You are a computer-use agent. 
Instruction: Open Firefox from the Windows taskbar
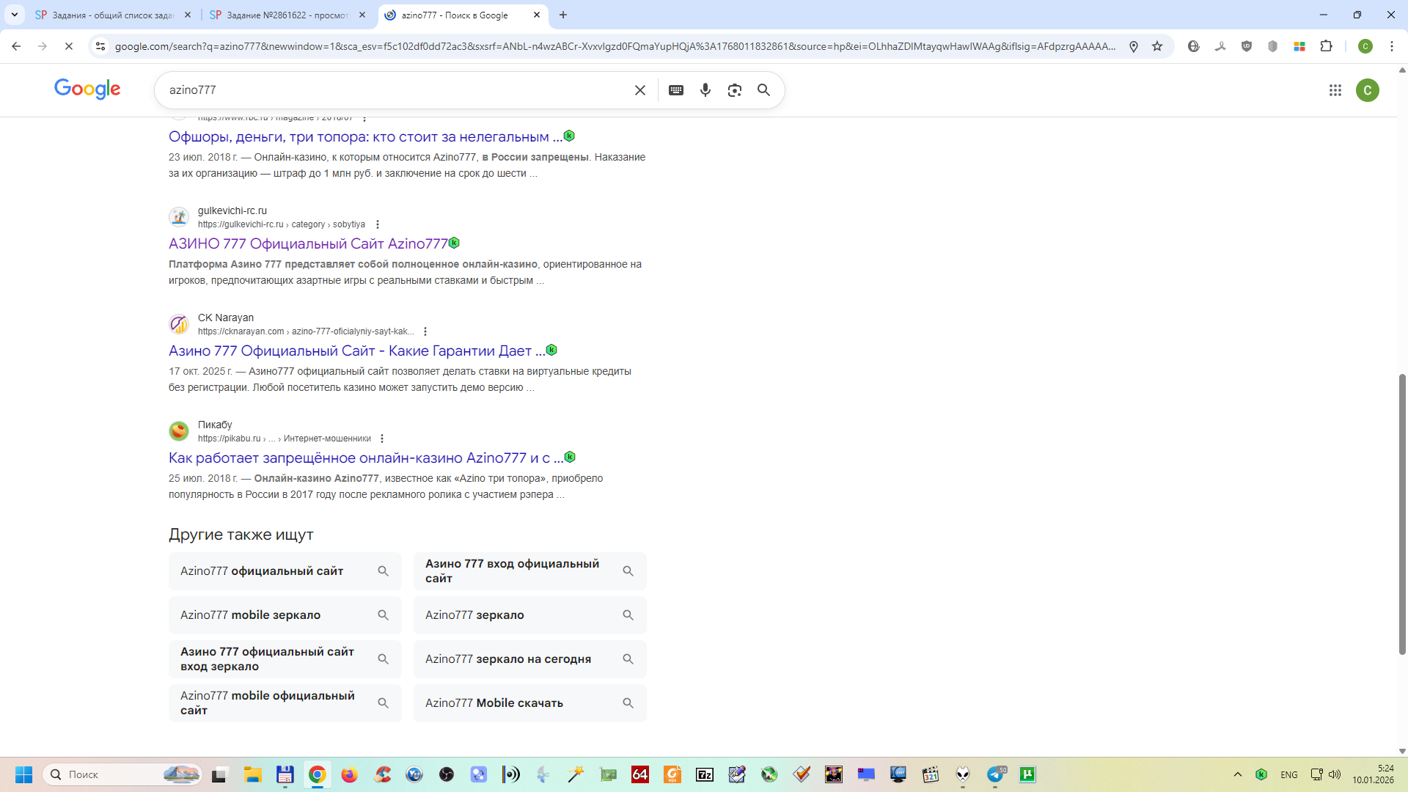point(349,774)
